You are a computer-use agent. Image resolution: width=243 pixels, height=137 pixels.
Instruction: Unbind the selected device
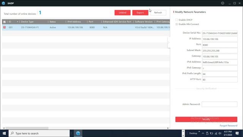pyautogui.click(x=122, y=13)
